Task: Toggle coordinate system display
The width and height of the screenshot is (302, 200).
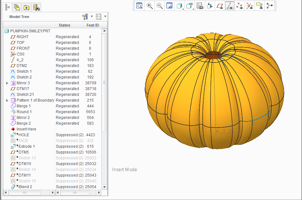Action: [x=250, y=6]
